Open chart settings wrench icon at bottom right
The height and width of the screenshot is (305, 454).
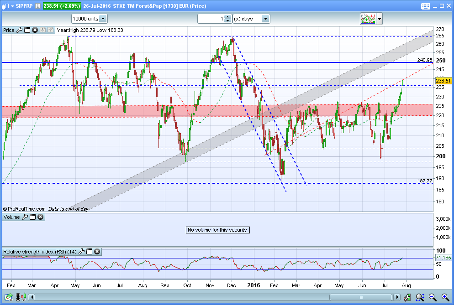pos(407,297)
